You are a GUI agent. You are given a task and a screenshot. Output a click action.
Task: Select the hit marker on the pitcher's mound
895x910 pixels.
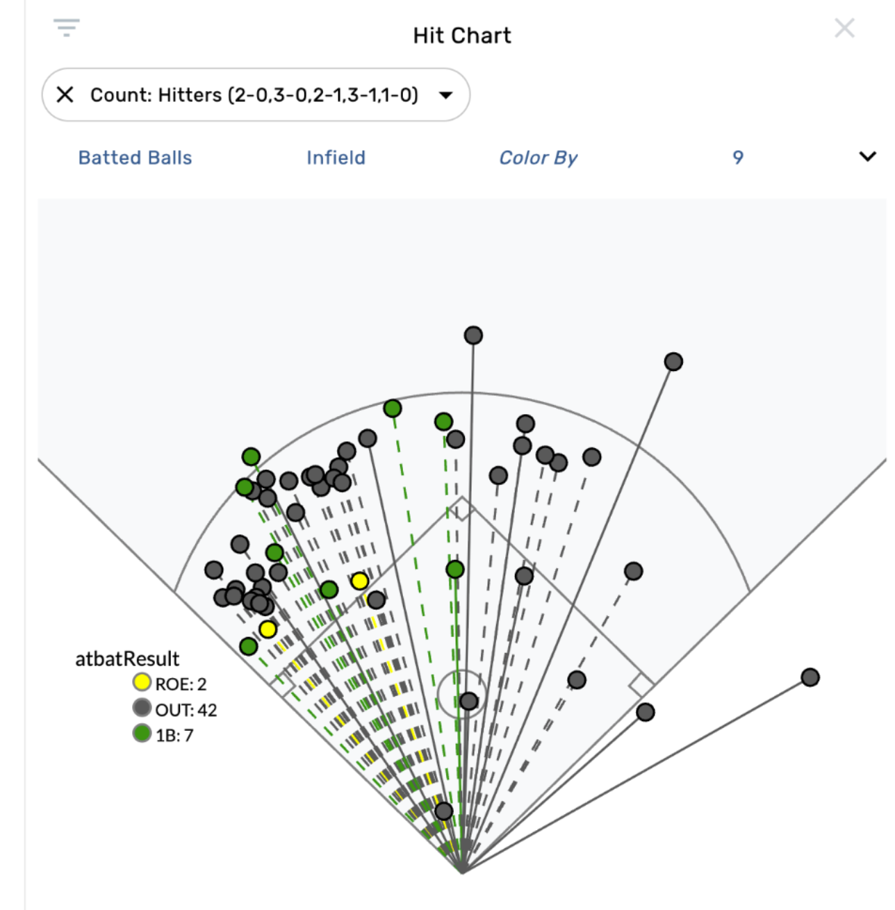468,702
